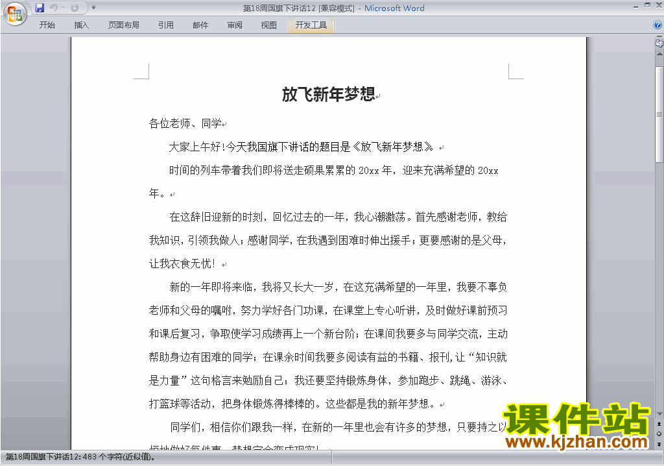Click the line starting 帮助身边有困难的同学
Screen dimensions: 664x466
pos(327,357)
